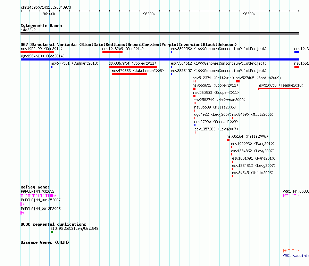This screenshot has height=266, width=309.
Task: Open variant nsv510650 (Teague2010) label
Action: [x=281, y=85]
